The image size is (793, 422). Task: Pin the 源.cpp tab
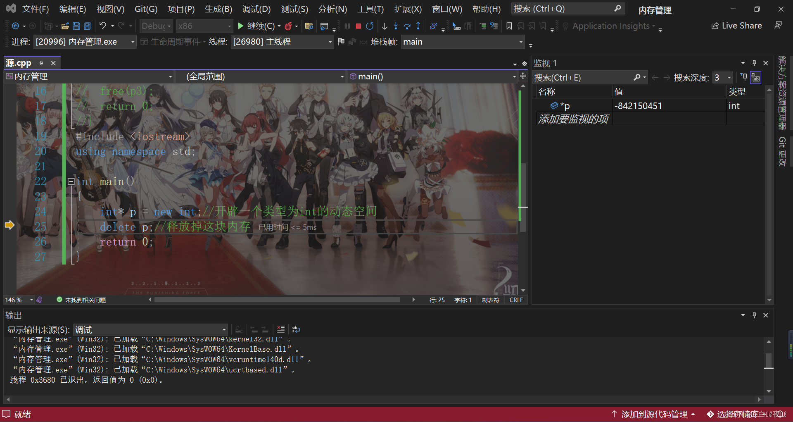(41, 63)
